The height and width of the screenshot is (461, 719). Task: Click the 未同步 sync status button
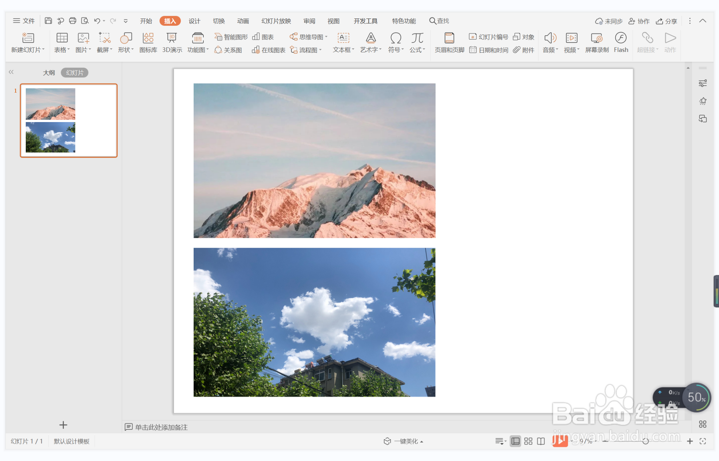point(609,21)
